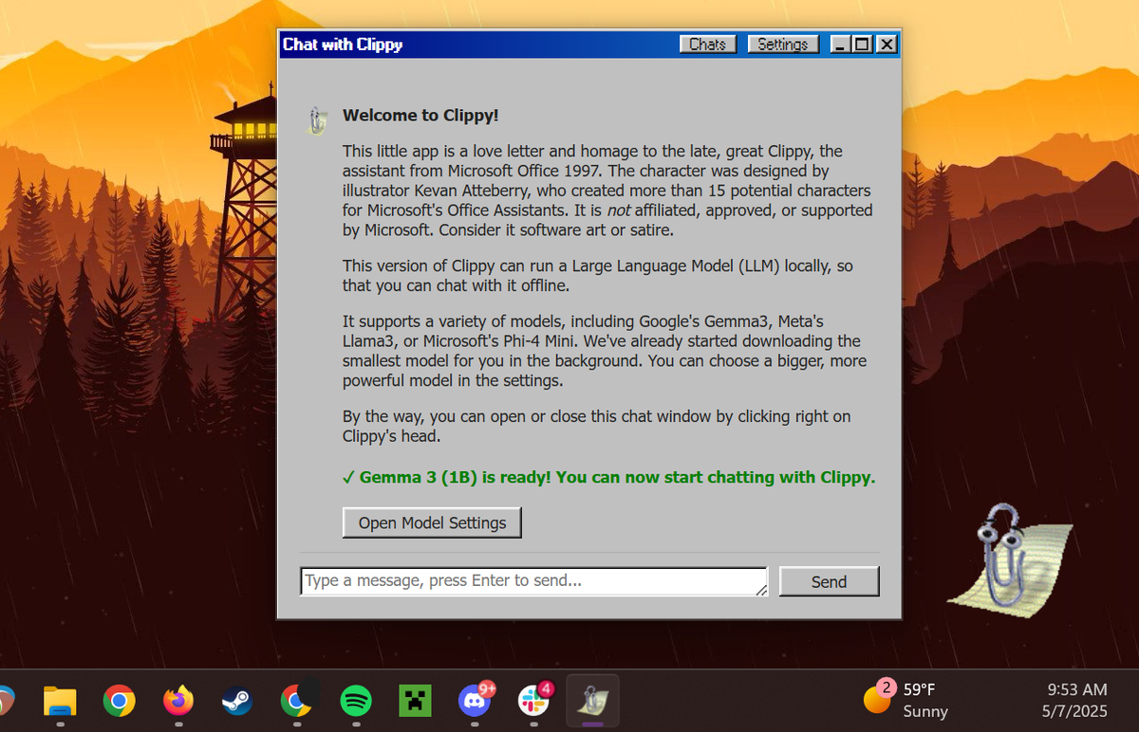Launch Steam from the taskbar
The height and width of the screenshot is (732, 1139).
pyautogui.click(x=236, y=701)
